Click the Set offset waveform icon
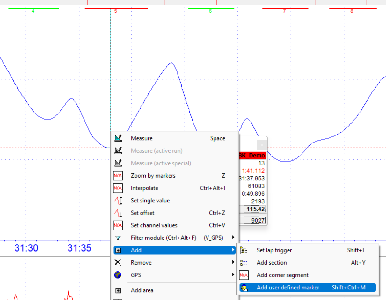 [118, 213]
